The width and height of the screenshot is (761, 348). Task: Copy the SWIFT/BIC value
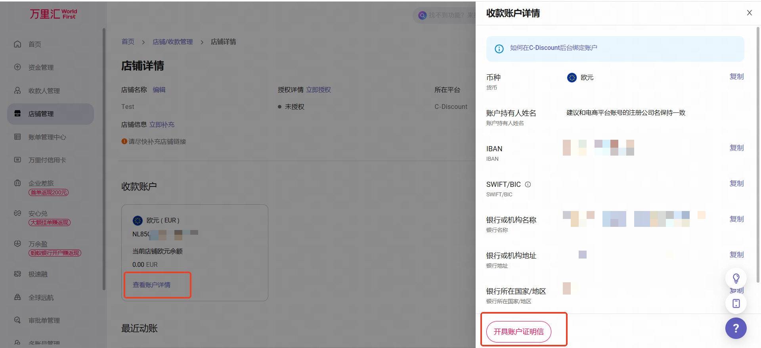coord(737,184)
